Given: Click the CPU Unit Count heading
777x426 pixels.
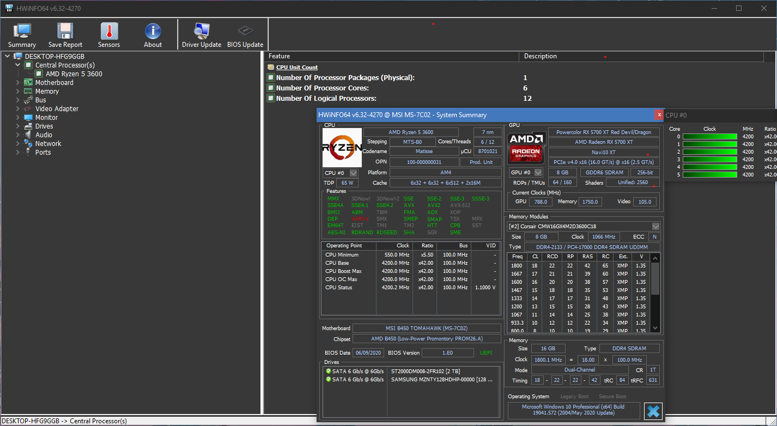Looking at the screenshot, I should coord(296,68).
